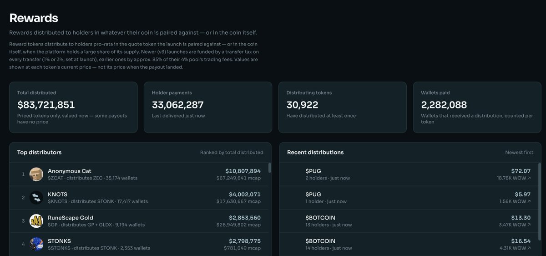The image size is (546, 256).
Task: Click rank number 1 in Top distributors
Action: [x=23, y=174]
